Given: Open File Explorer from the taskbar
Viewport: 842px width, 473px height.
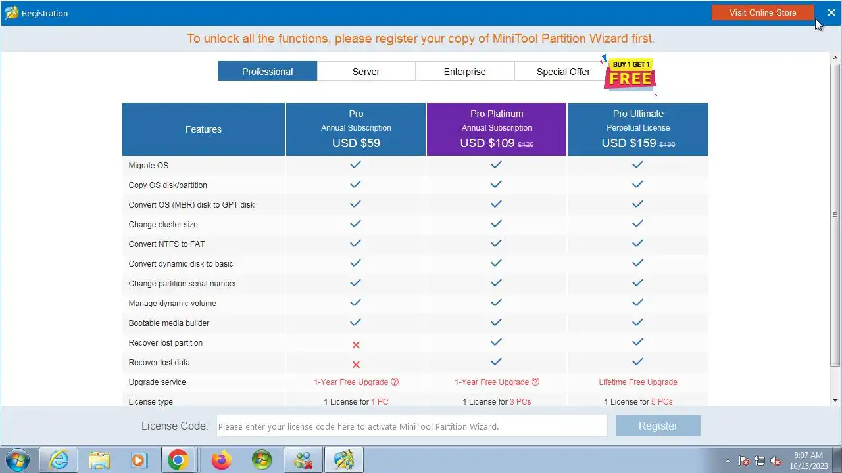Looking at the screenshot, I should click(x=99, y=460).
